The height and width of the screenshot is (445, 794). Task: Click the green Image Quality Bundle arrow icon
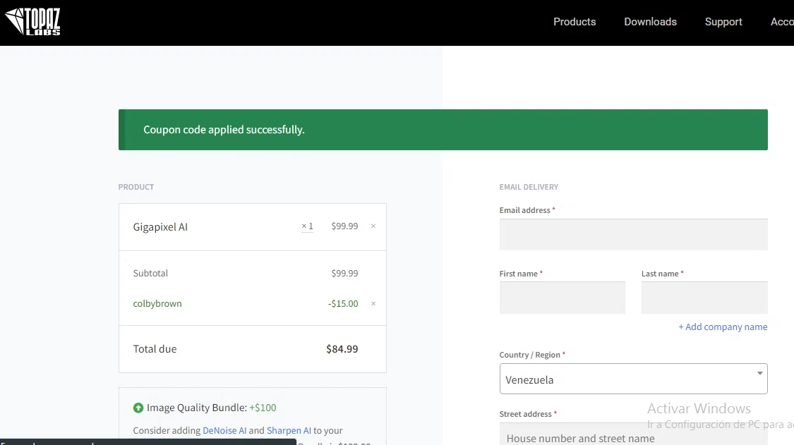click(x=138, y=408)
